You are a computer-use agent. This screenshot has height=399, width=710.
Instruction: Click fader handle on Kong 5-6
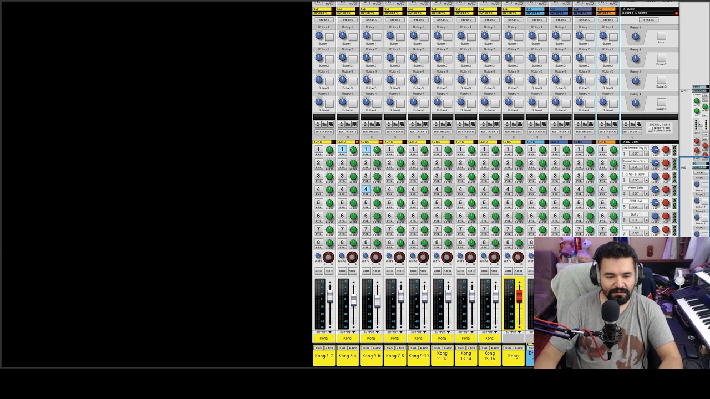377,301
